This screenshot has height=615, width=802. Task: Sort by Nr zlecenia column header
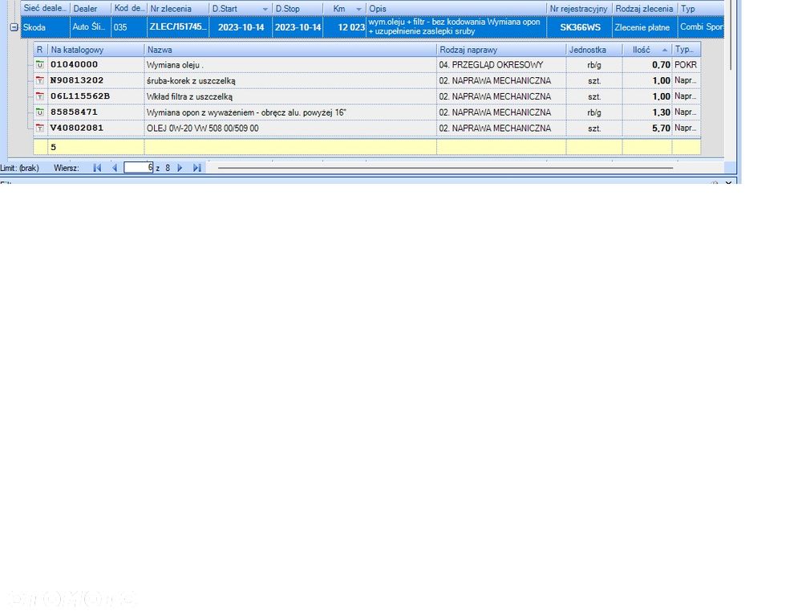(x=178, y=9)
